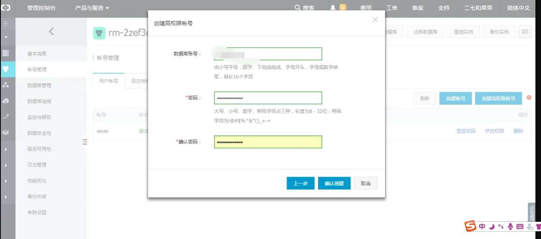
Task: Click the 重启实例 button
Action: 464,32
